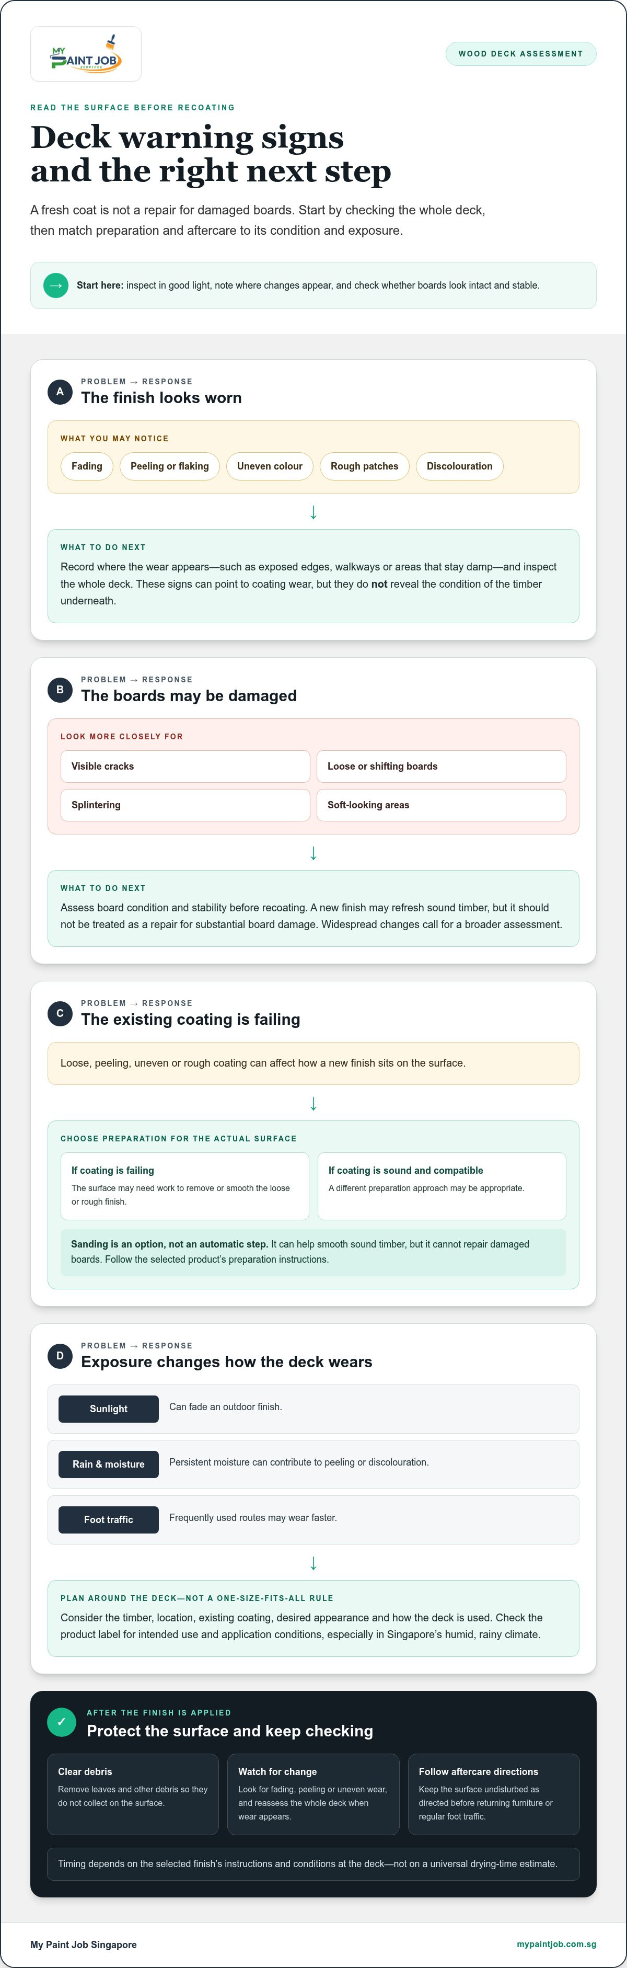The width and height of the screenshot is (627, 1968).
Task: Select the Visible cracks item
Action: pos(185,766)
